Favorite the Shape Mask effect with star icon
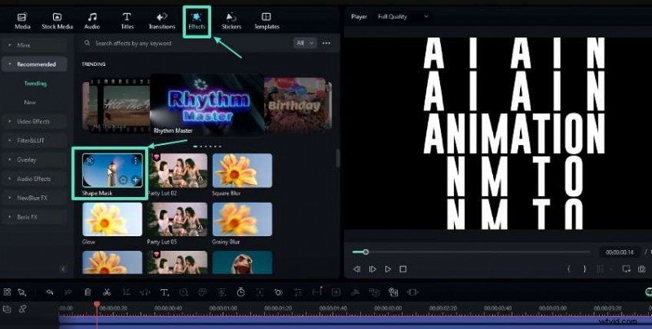Screen dimensions: 652x329 point(122,179)
